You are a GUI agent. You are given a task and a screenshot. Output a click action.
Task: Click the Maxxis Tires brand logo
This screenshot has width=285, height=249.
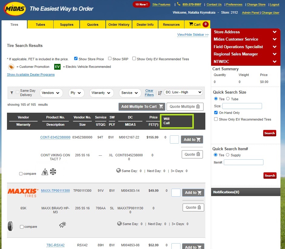coord(23,193)
